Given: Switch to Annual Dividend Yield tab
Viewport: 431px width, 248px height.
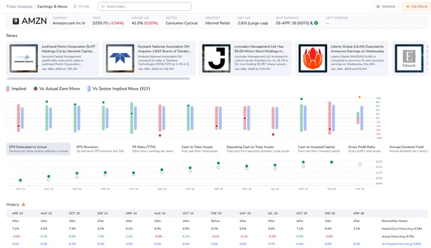Looking at the screenshot, I should point(408,149).
